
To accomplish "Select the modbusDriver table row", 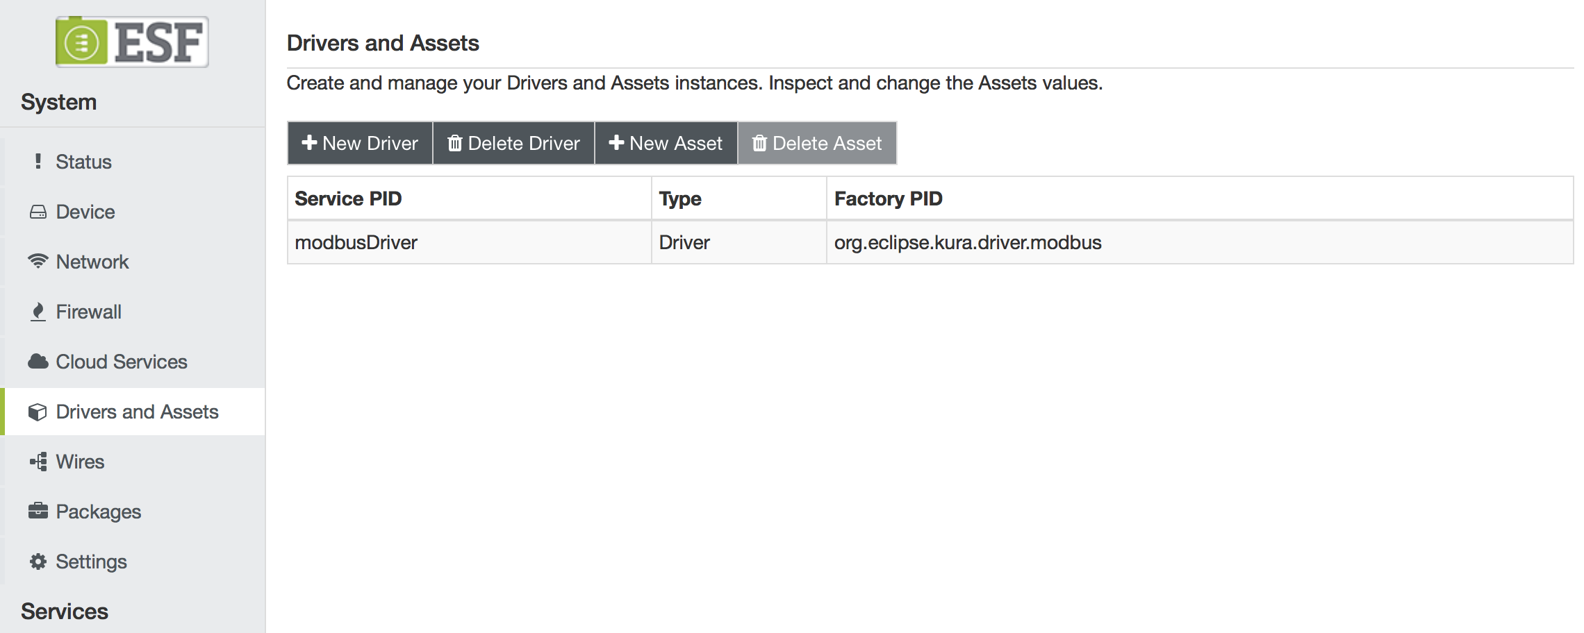I will (x=930, y=242).
